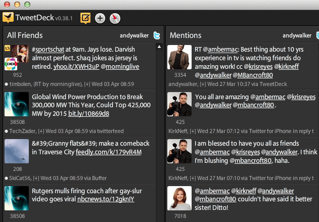Screen dimensions: 319x222
Task: Click [+] on andywalker 27 Mar 10:37 footer
Action: coord(203,84)
